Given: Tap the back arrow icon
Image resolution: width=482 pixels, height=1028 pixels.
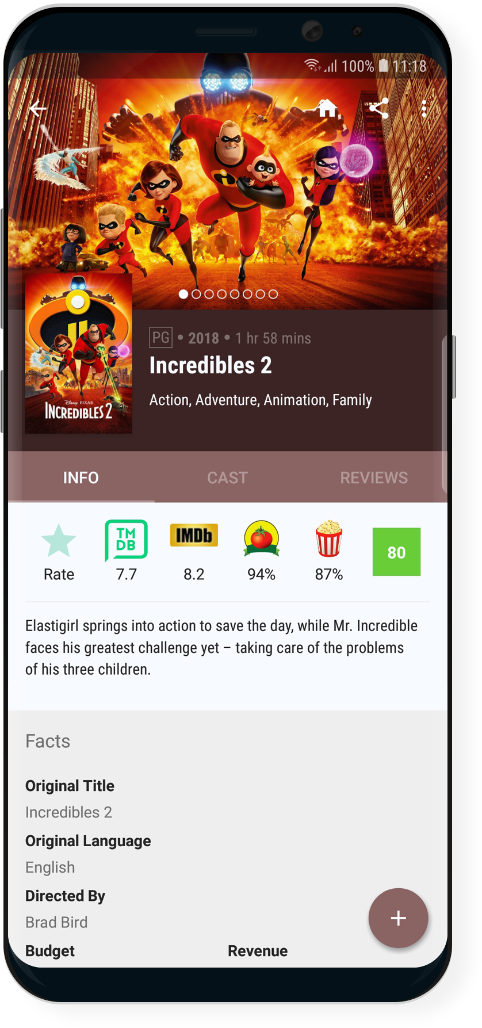Looking at the screenshot, I should click(x=39, y=108).
